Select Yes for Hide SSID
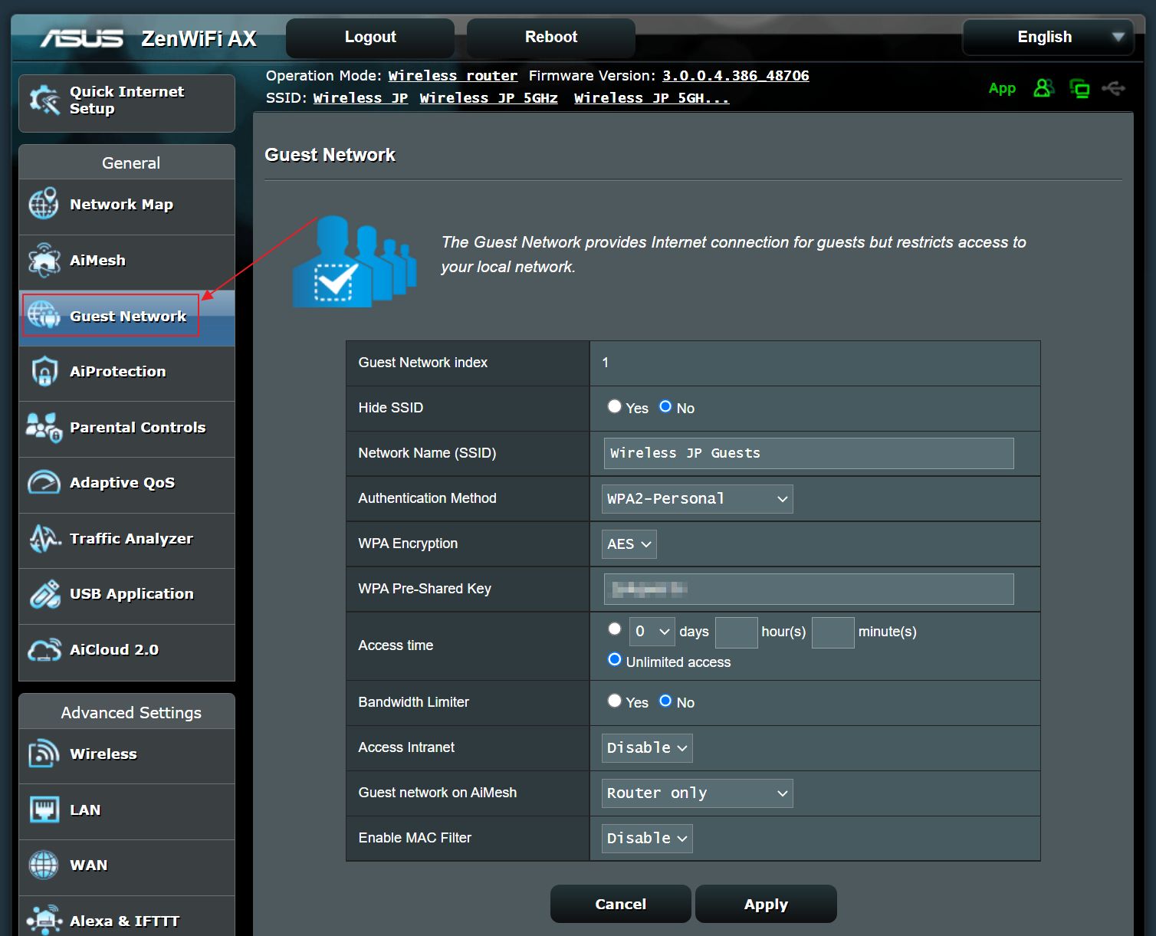 [614, 406]
